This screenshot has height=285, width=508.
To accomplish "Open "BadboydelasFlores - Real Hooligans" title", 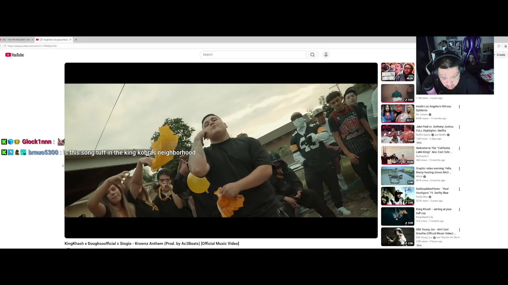I will click(432, 191).
